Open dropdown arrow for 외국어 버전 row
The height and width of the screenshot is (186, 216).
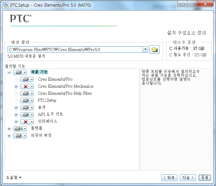25,136
